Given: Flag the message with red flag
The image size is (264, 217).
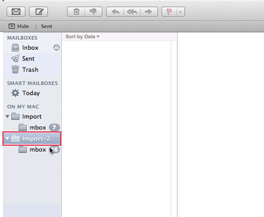Looking at the screenshot, I should 169,12.
